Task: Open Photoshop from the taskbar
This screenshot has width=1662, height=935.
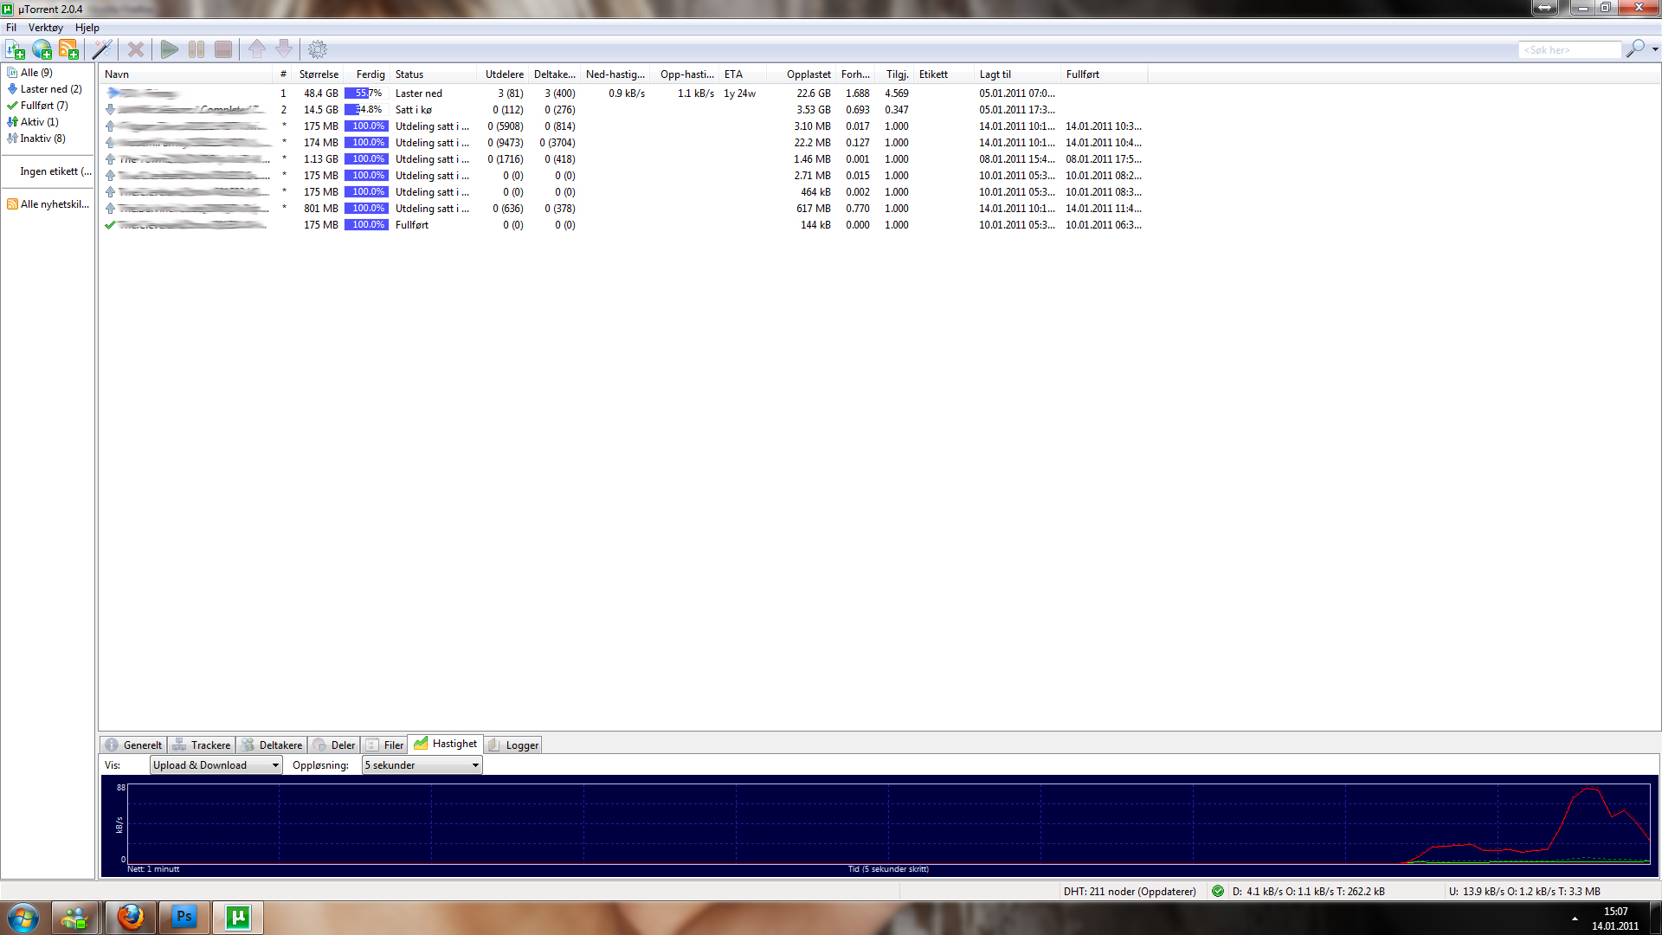Action: click(x=184, y=918)
